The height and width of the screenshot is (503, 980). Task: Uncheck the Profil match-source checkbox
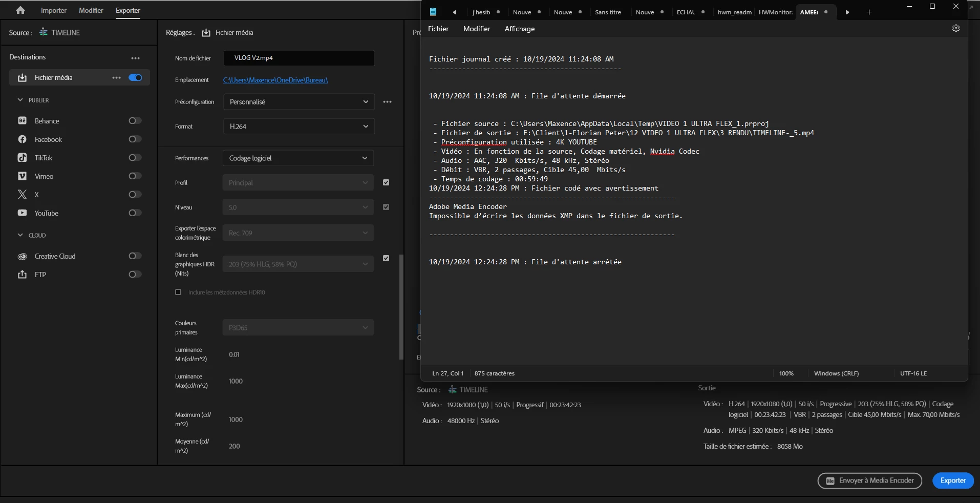(386, 182)
